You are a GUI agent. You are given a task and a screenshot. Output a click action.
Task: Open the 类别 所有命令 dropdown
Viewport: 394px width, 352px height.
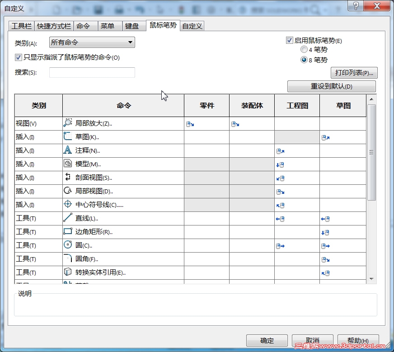coord(92,42)
